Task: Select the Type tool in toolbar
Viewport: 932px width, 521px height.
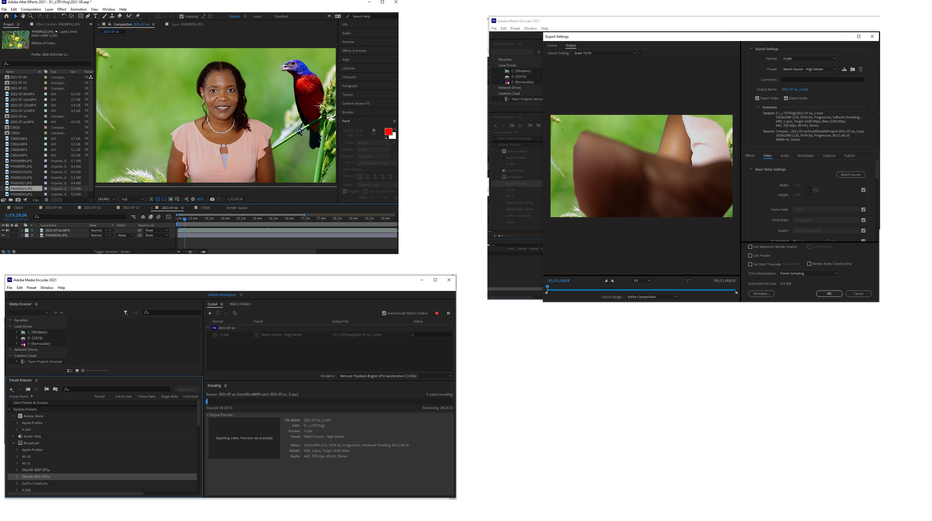Action: point(95,16)
